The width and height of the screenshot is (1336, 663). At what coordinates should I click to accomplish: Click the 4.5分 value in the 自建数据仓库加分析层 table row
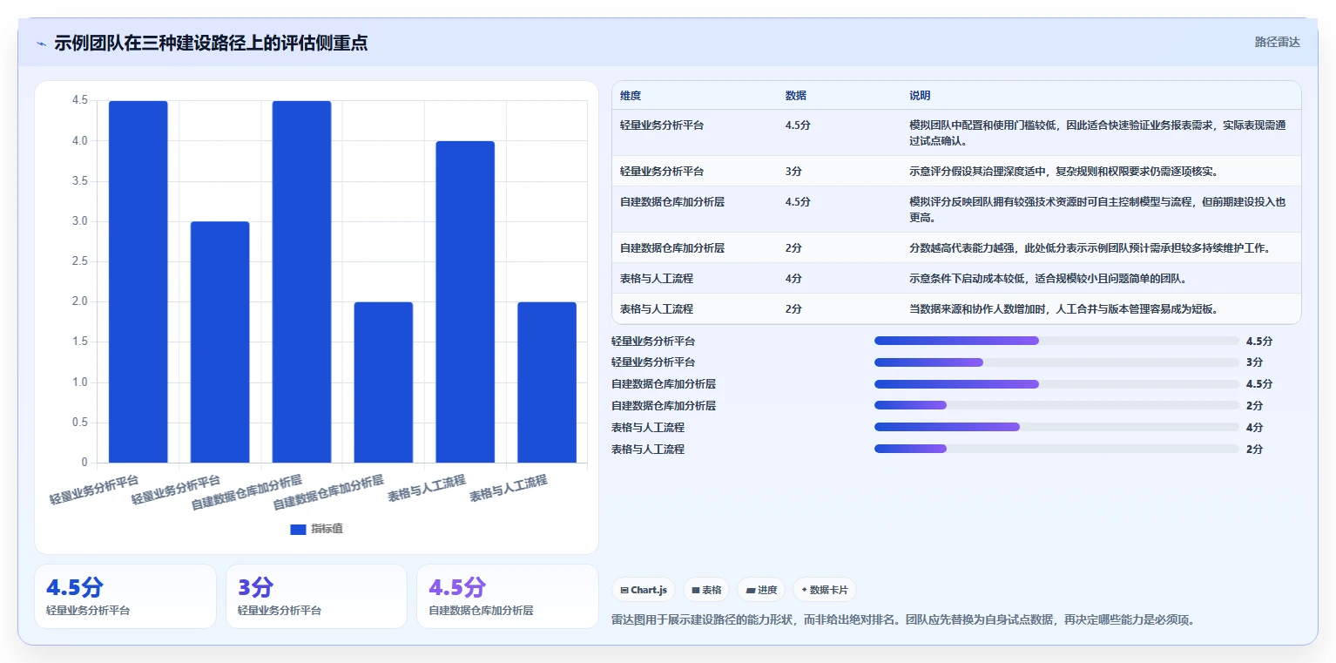(798, 201)
